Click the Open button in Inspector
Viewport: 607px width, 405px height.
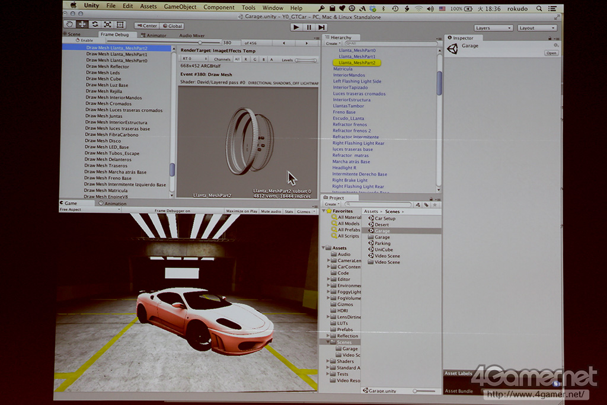[x=551, y=53]
